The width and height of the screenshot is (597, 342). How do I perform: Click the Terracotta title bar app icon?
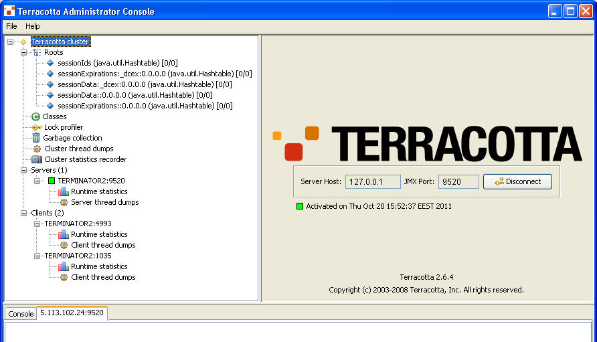9,11
